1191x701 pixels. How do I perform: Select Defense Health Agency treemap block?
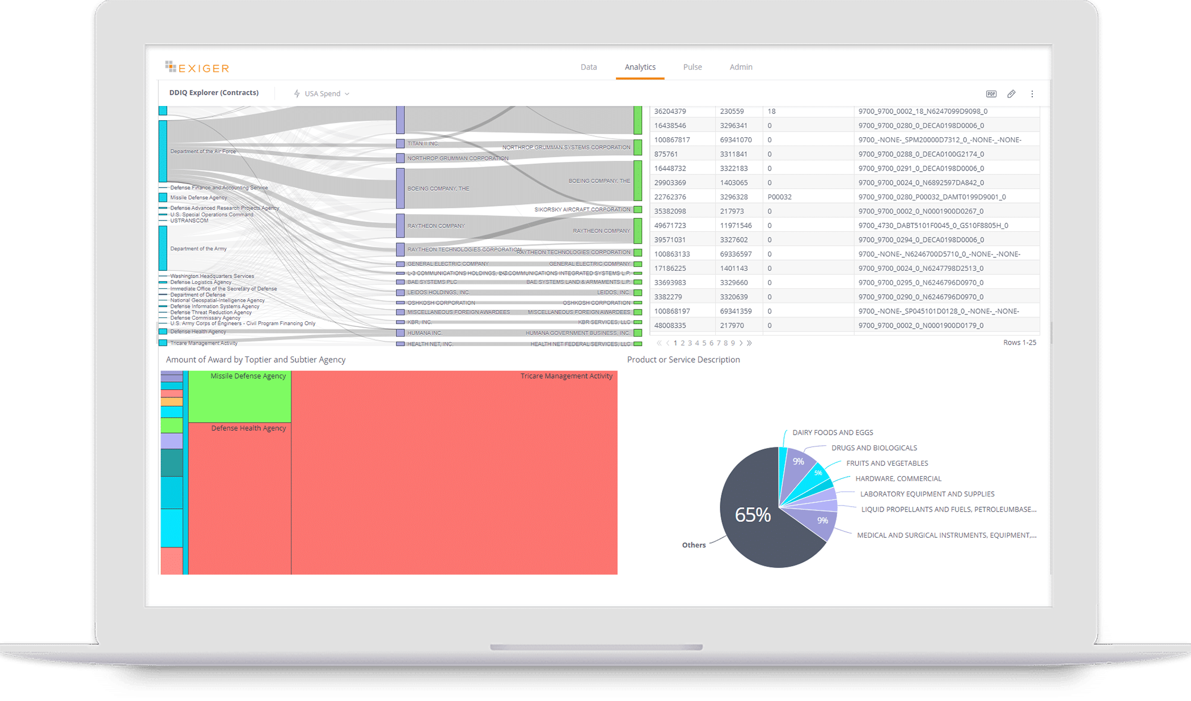[240, 498]
